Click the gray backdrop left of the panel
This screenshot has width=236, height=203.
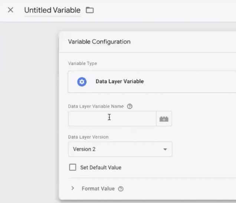coord(29,111)
